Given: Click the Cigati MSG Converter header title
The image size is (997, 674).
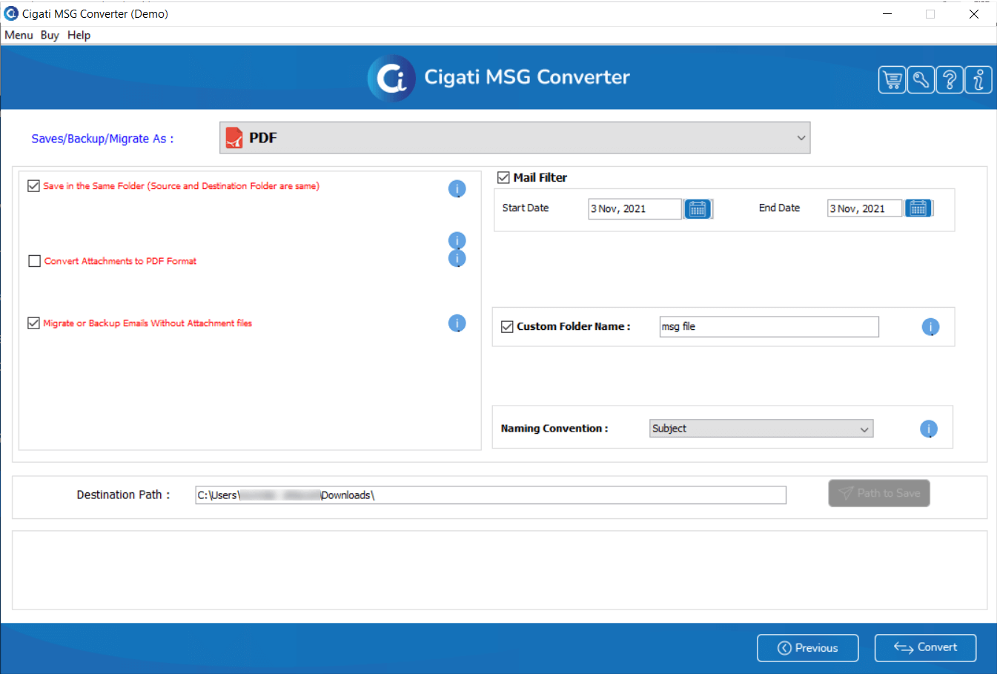Looking at the screenshot, I should pyautogui.click(x=527, y=77).
